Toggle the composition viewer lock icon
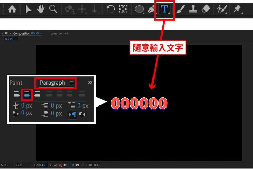 [10, 33]
